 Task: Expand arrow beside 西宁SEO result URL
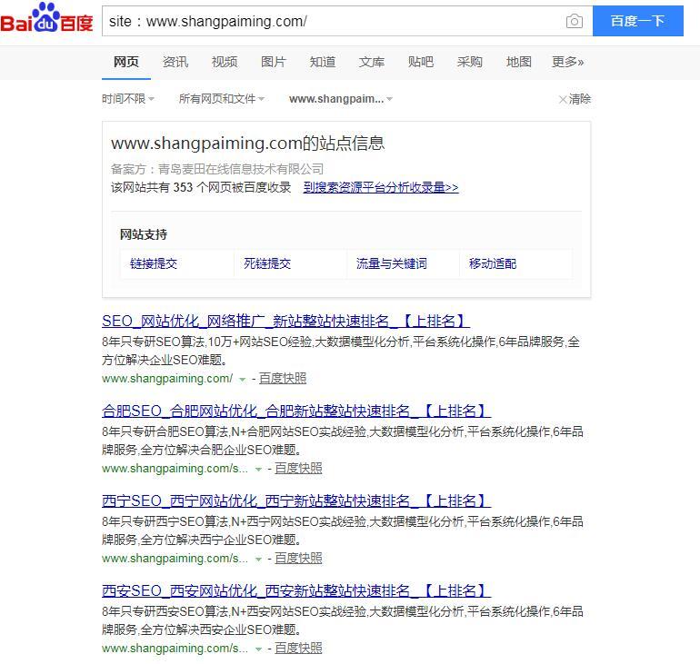pyautogui.click(x=258, y=560)
